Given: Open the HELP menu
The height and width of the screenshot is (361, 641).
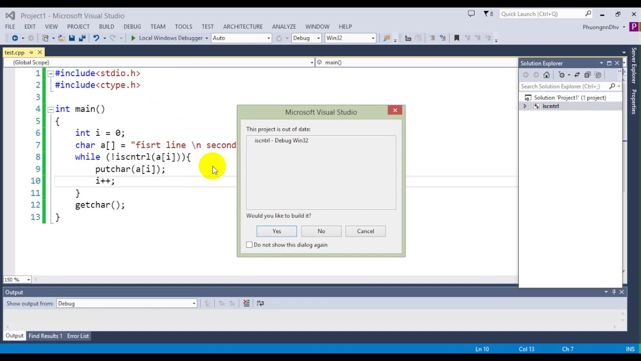Looking at the screenshot, I should tap(345, 27).
